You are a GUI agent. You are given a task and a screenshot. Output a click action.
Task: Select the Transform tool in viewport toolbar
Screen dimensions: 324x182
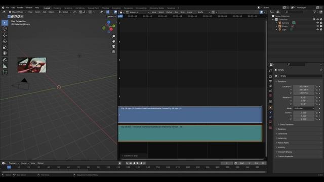coord(5,53)
